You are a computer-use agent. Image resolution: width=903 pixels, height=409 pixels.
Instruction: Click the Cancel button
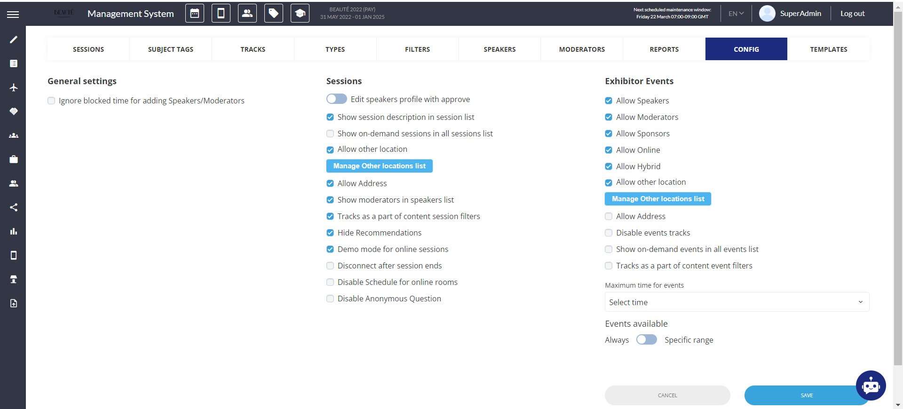click(667, 395)
